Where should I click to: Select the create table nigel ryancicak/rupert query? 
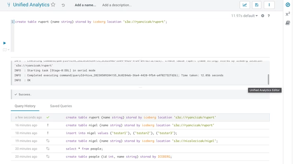point(140,125)
